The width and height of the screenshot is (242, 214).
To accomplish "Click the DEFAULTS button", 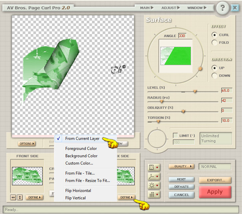I will coord(181,187).
